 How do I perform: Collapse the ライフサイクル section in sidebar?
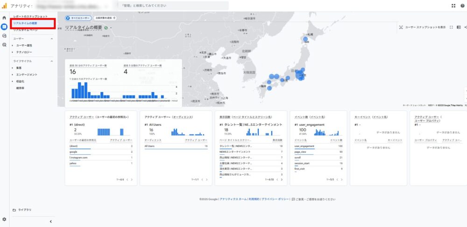pos(51,61)
